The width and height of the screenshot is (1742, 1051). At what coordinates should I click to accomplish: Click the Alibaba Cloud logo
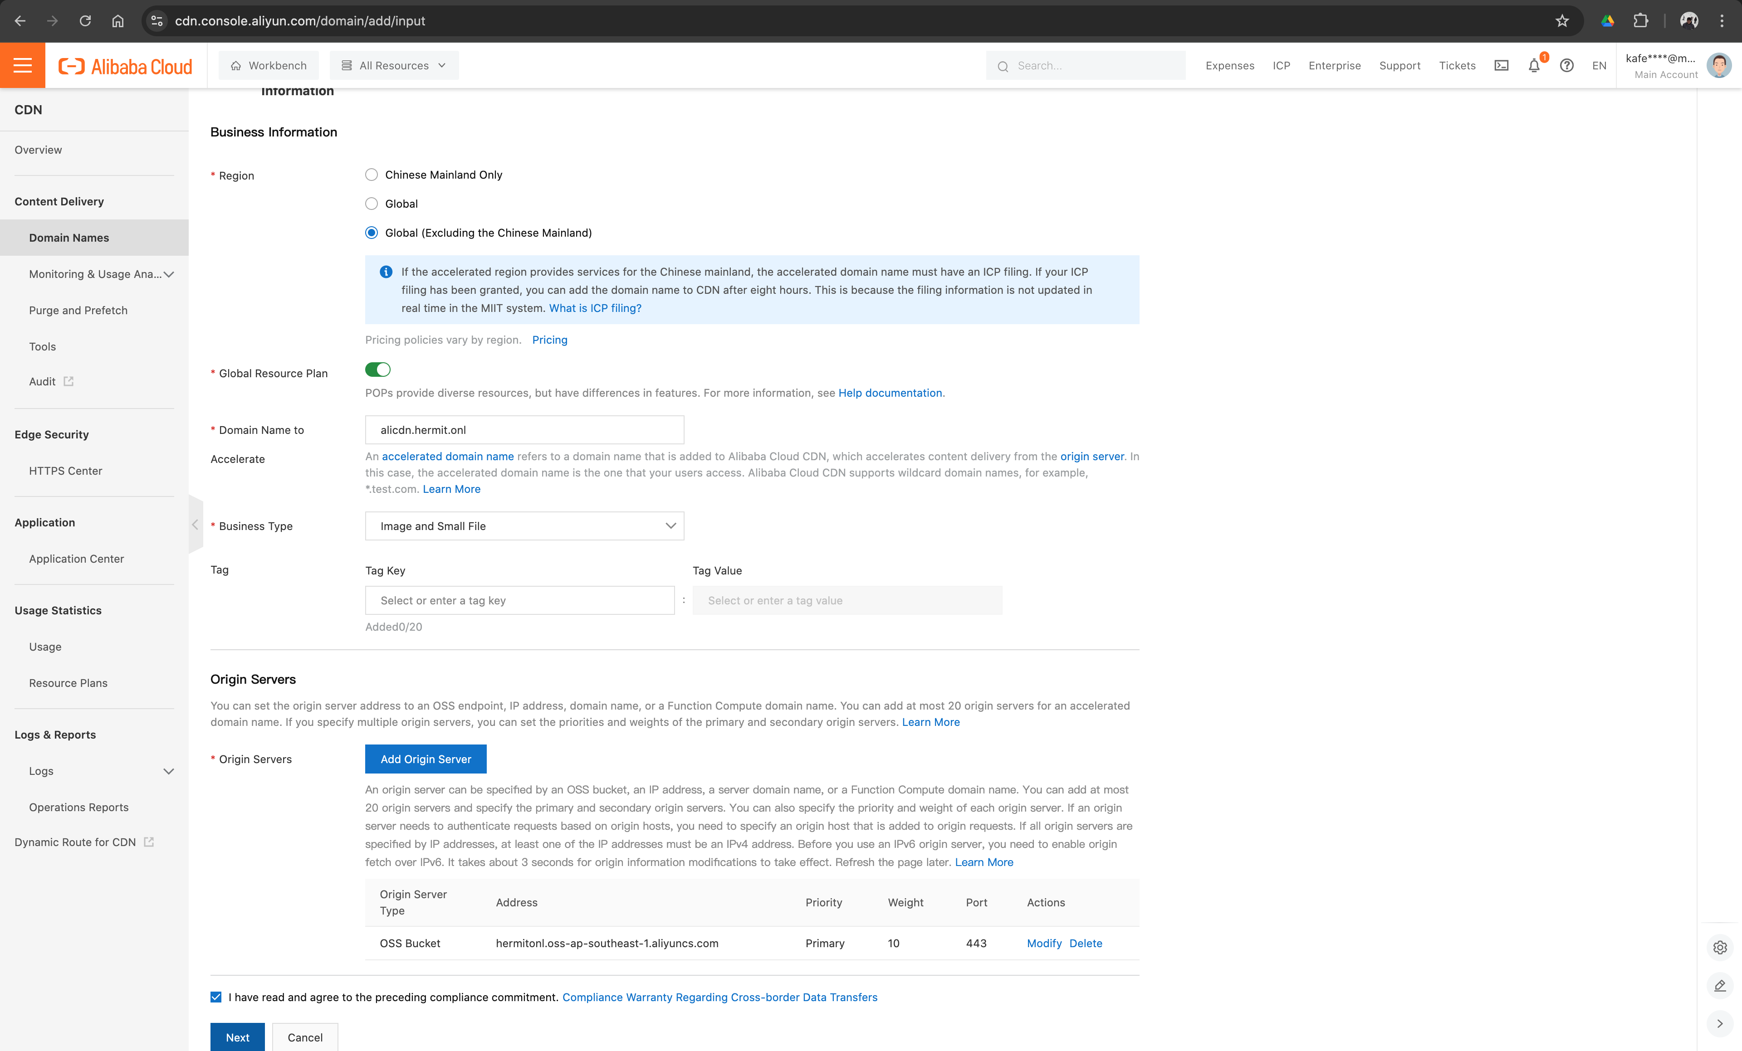point(125,66)
